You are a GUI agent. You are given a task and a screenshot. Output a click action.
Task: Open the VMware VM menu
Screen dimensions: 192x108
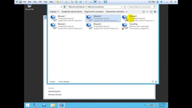tap(40, 2)
